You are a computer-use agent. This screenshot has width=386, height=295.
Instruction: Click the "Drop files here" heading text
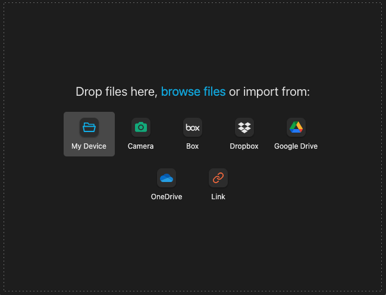pyautogui.click(x=116, y=92)
